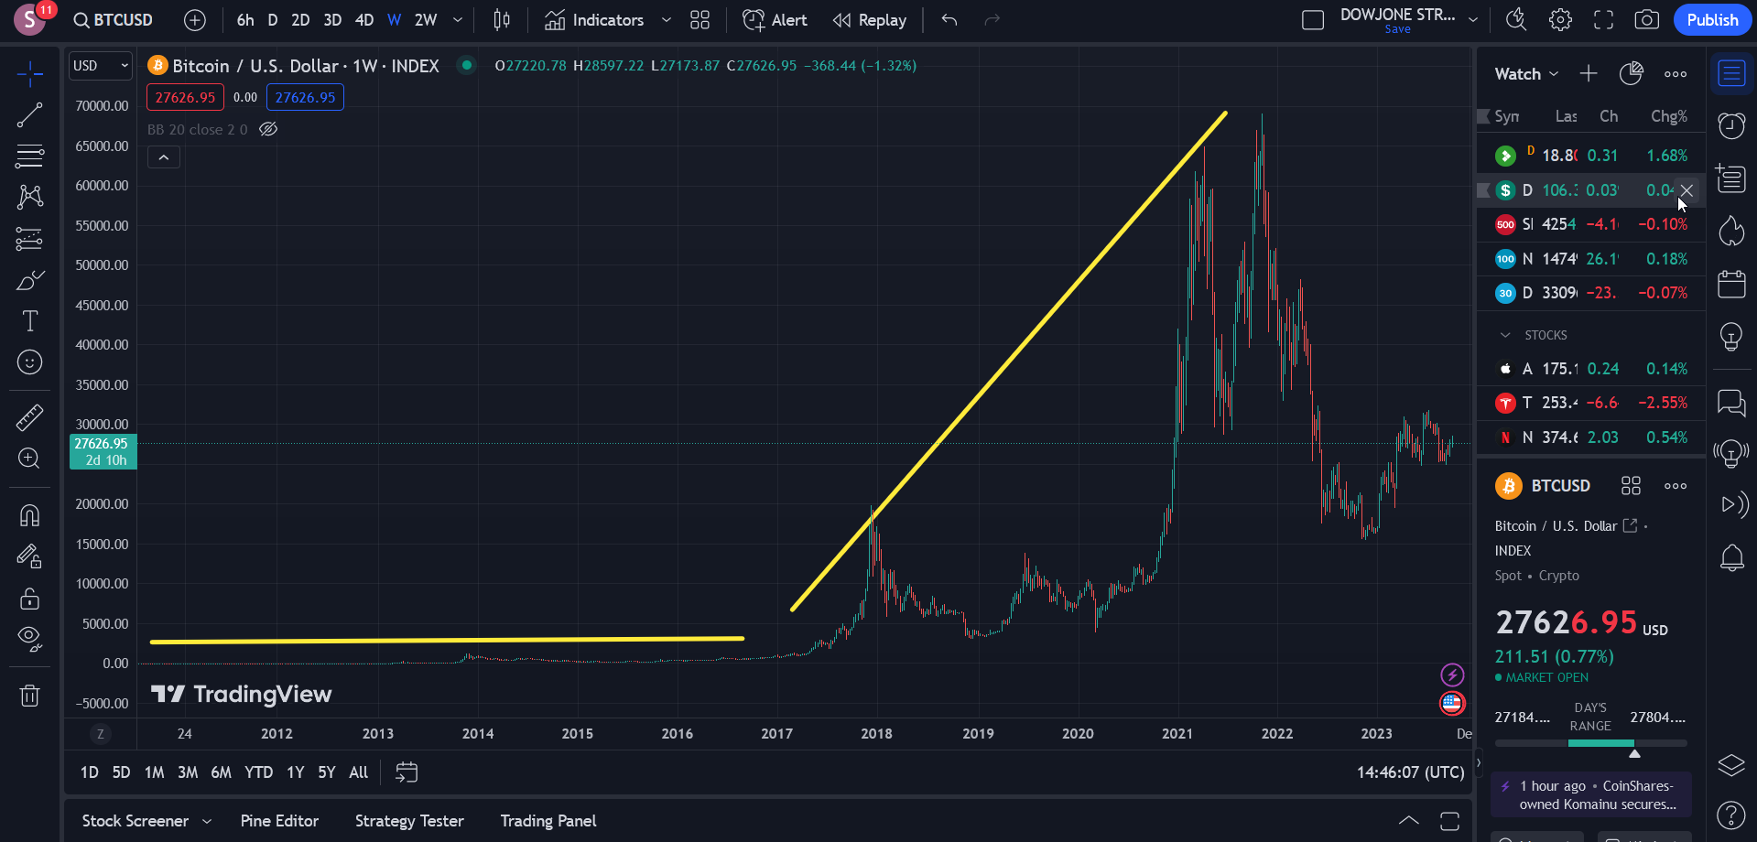The height and width of the screenshot is (842, 1757).
Task: Expand the favorite indicators dropdown arrow
Action: click(667, 20)
